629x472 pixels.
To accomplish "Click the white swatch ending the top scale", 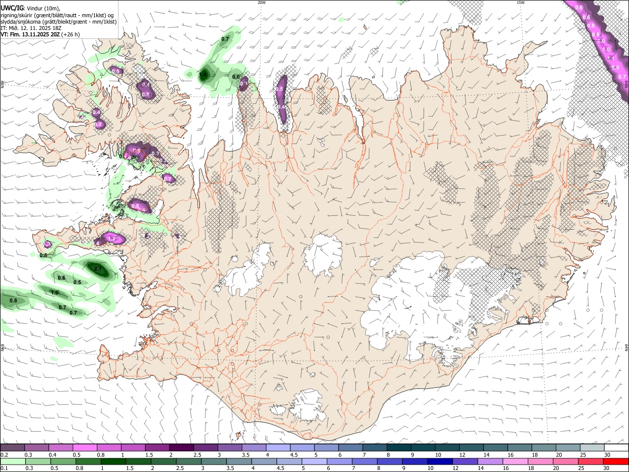I will [616, 448].
